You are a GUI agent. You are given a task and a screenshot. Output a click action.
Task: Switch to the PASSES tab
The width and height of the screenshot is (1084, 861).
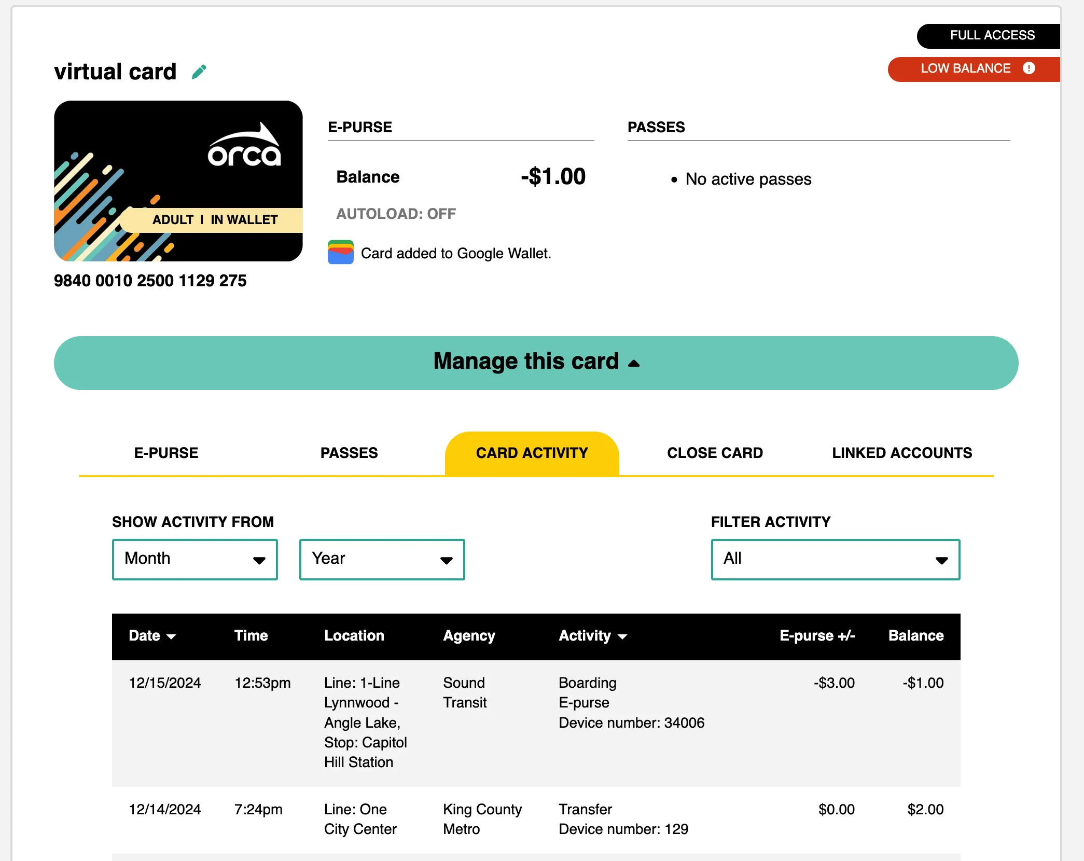[x=349, y=453]
